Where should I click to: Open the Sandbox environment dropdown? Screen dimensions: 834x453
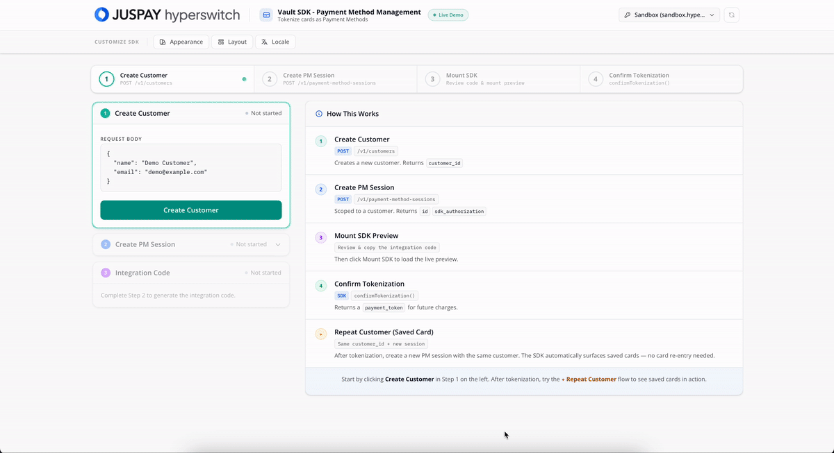point(669,15)
